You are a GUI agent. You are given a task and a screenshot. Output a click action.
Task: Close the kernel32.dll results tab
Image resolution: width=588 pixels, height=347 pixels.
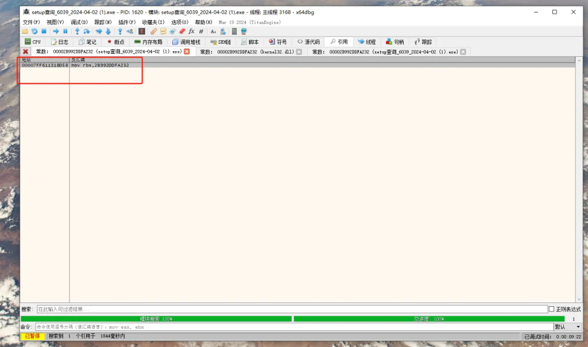(299, 52)
